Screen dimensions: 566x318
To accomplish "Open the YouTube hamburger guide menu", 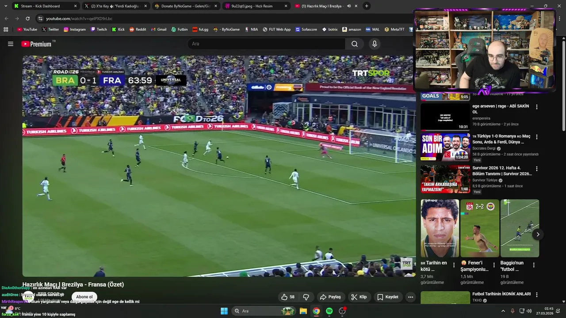I will [11, 44].
